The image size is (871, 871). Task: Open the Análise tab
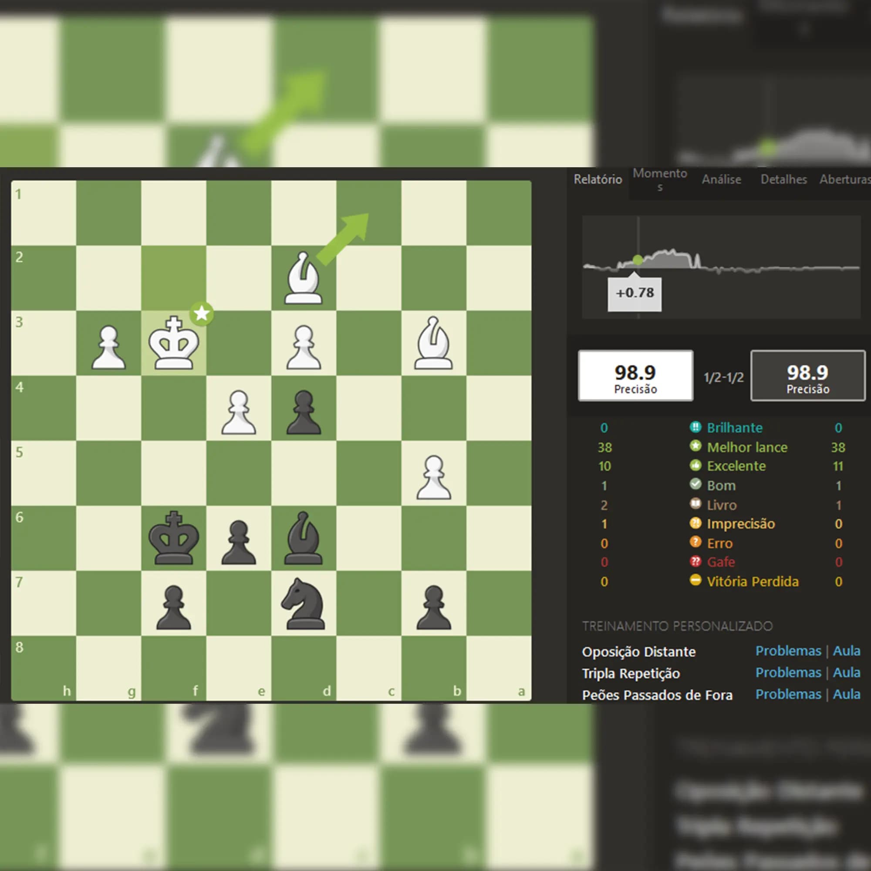coord(721,179)
